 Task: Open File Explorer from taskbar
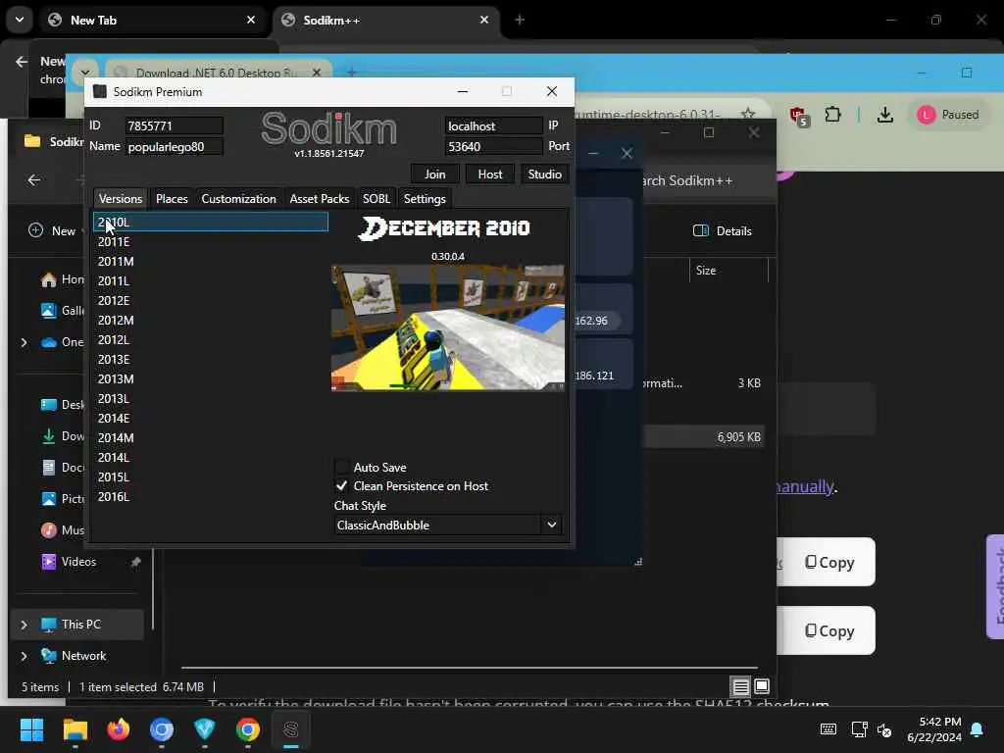(x=75, y=729)
